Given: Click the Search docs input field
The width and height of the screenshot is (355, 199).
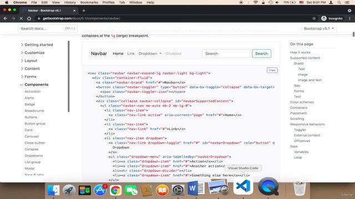Looking at the screenshot, I should click(x=48, y=29).
